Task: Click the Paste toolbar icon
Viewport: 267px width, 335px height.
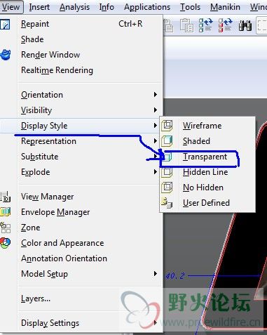Action: (x=168, y=25)
